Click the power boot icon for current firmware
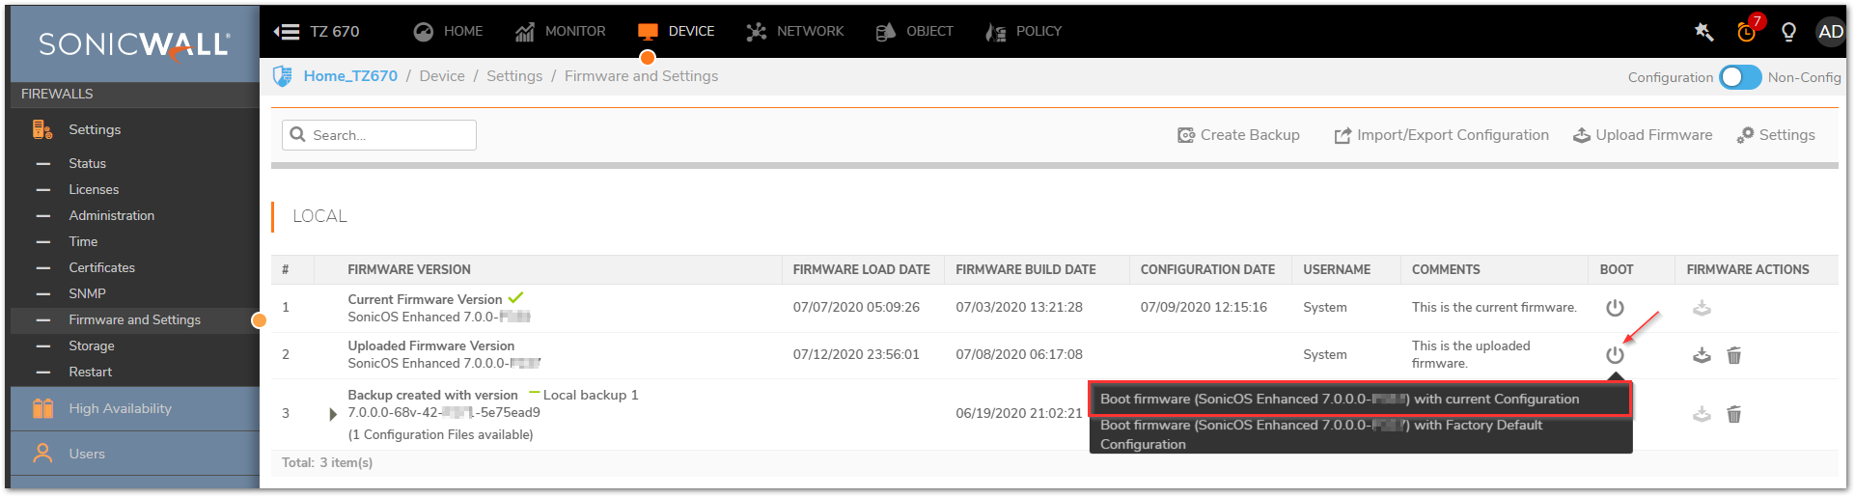This screenshot has height=497, width=1855. [1615, 308]
